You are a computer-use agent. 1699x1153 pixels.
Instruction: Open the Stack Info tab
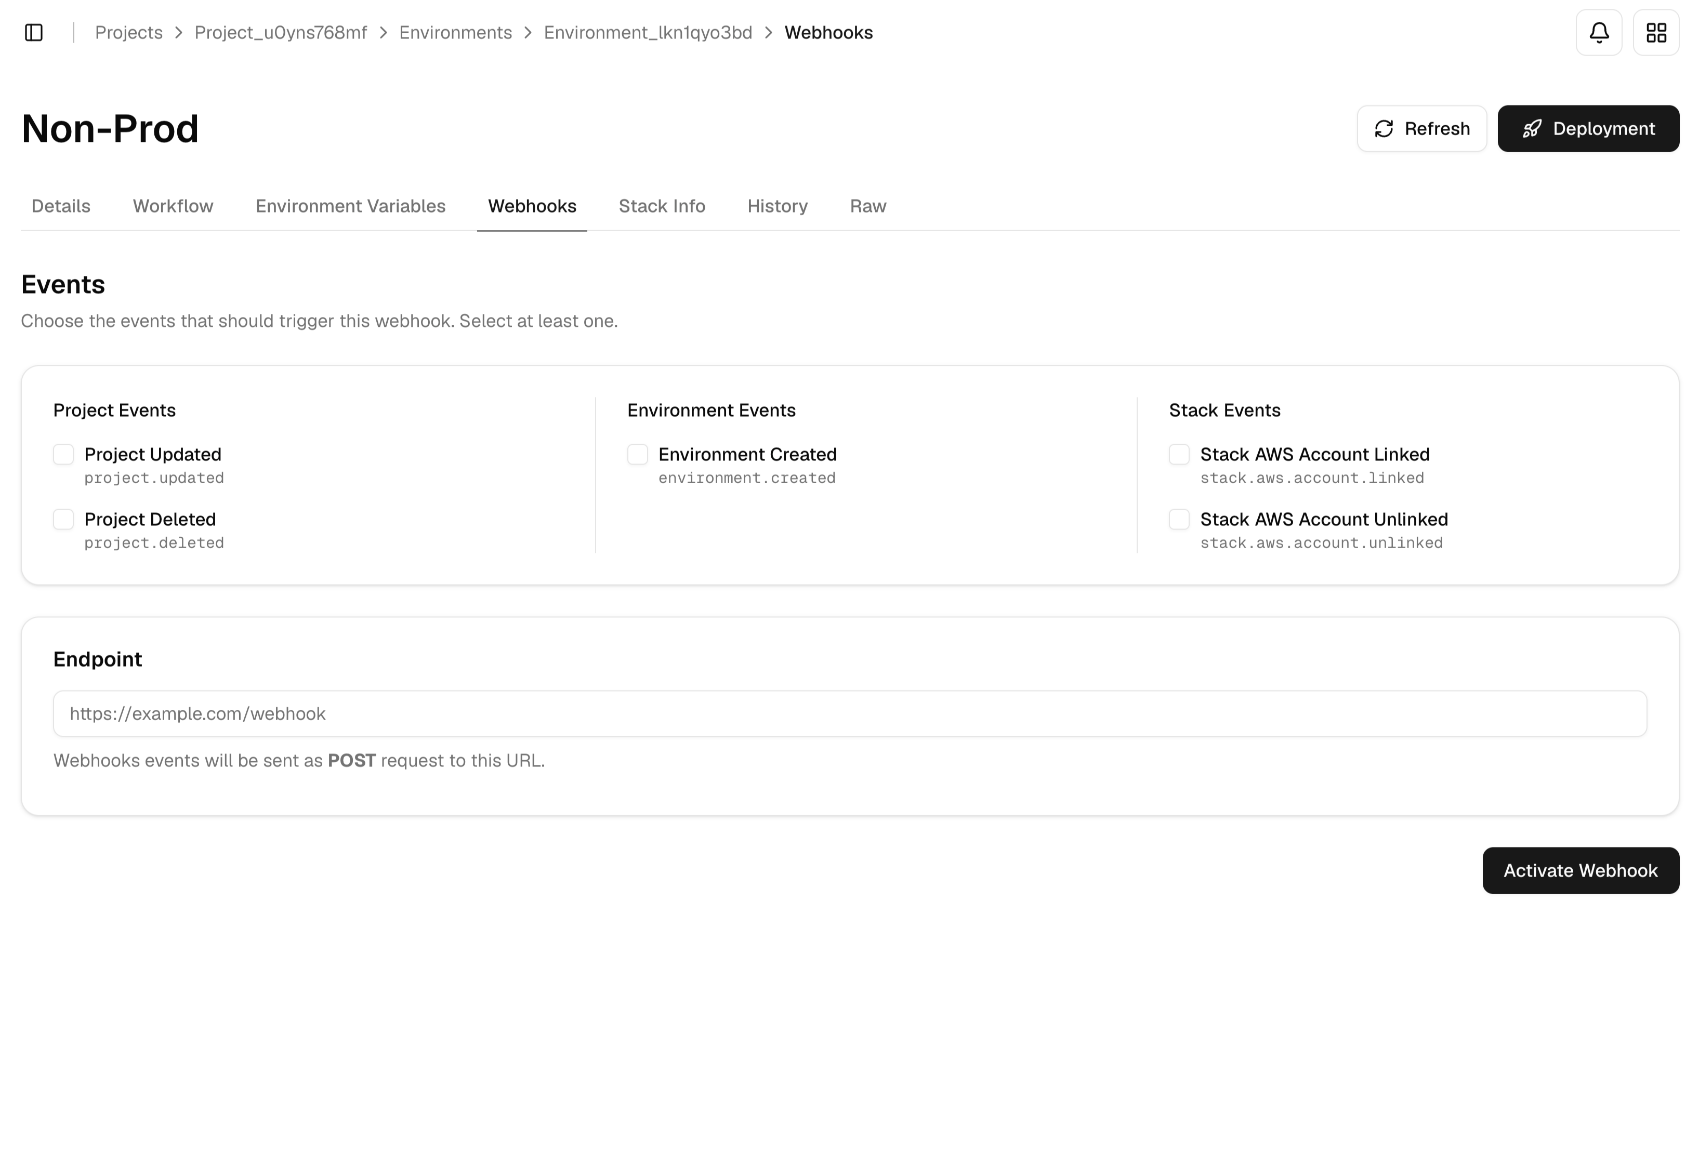[662, 206]
